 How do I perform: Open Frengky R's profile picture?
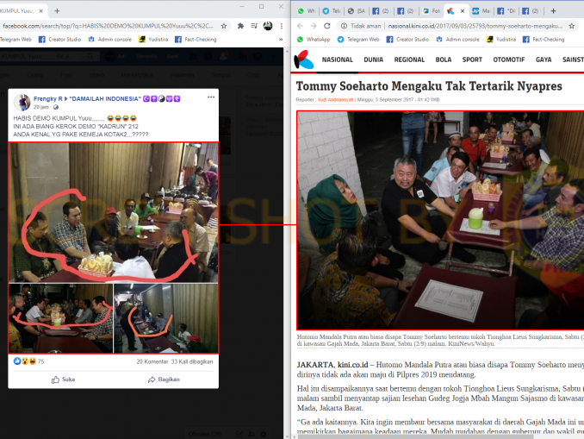22,102
